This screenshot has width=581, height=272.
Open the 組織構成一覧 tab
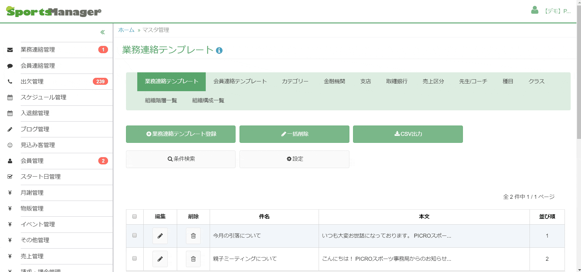click(x=208, y=101)
